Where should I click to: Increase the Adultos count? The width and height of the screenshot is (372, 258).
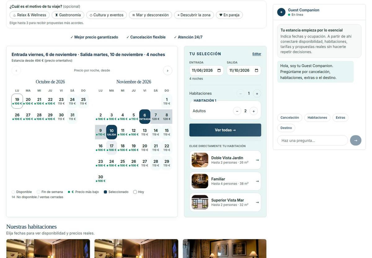[254, 111]
